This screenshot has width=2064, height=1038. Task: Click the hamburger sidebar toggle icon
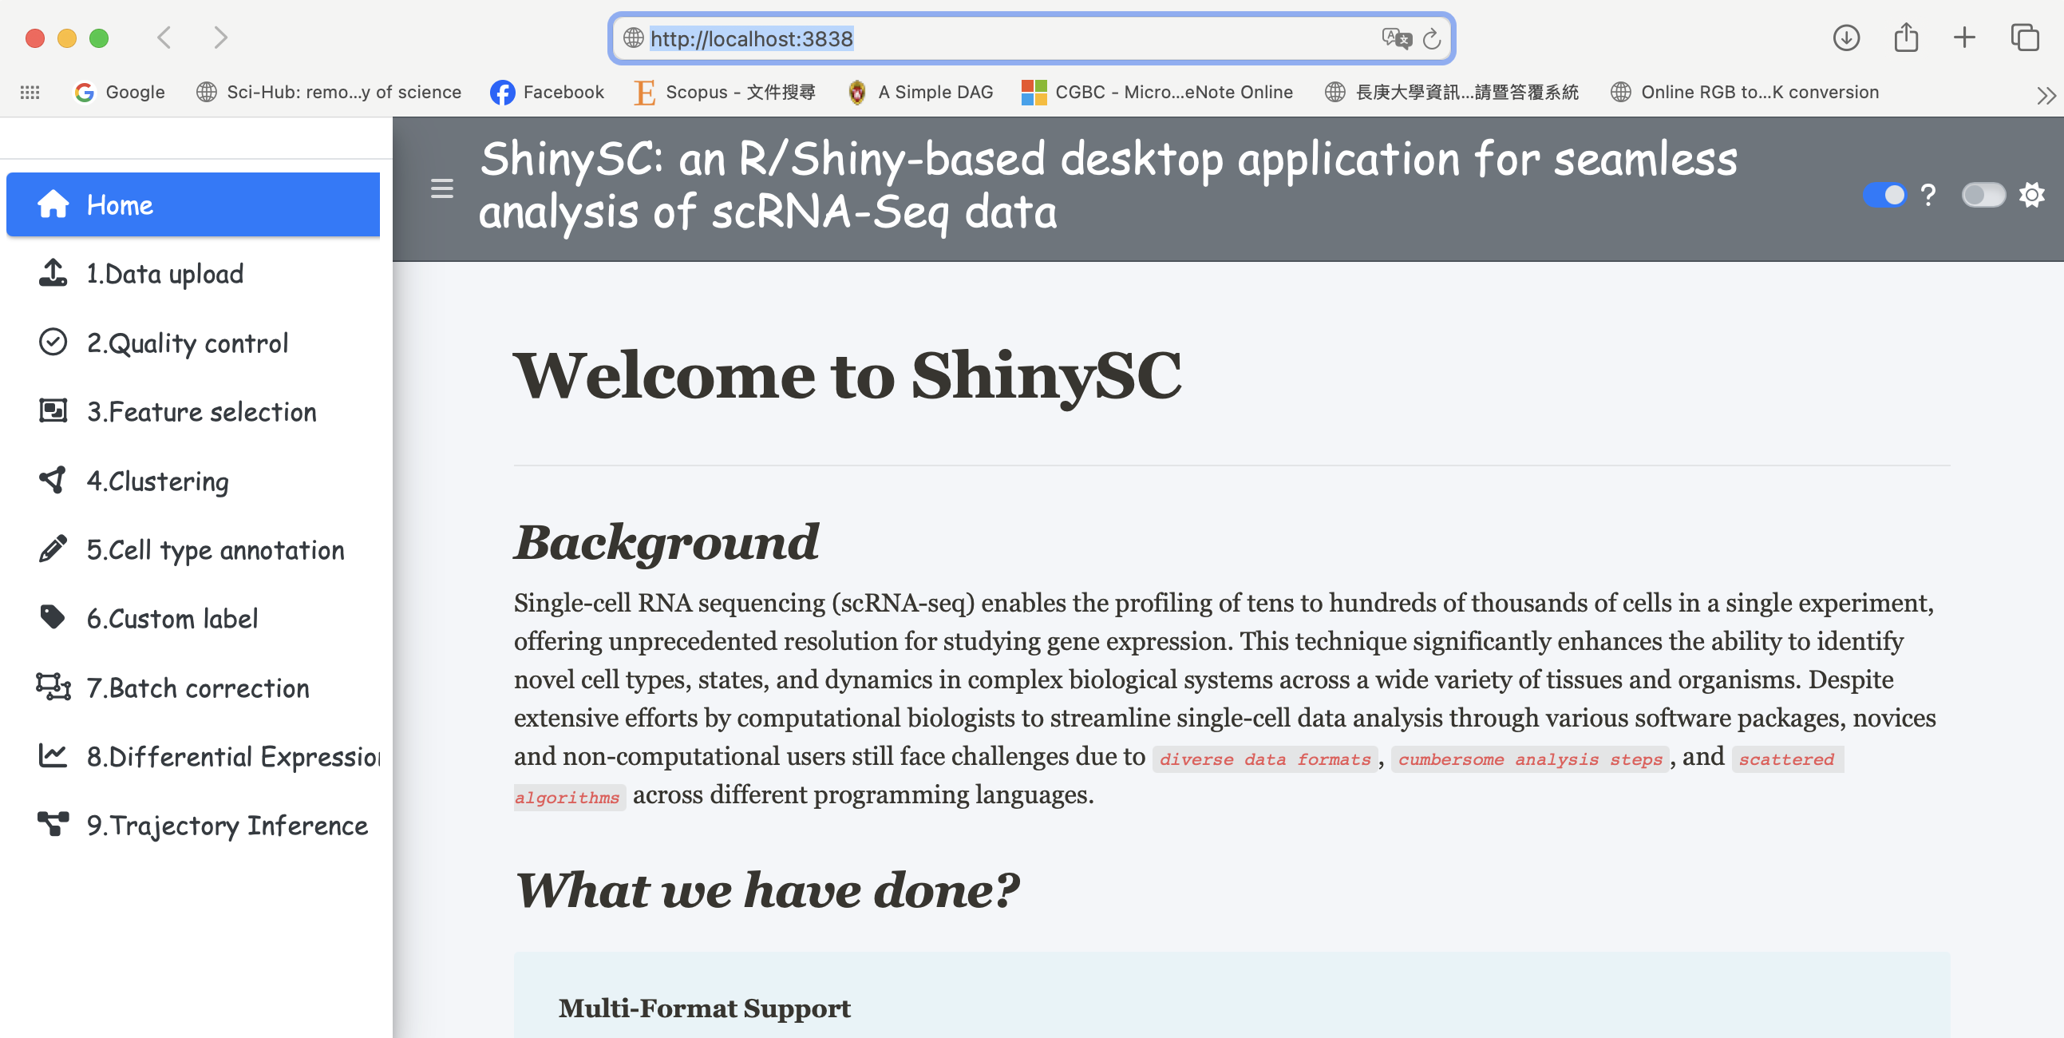[x=441, y=188]
